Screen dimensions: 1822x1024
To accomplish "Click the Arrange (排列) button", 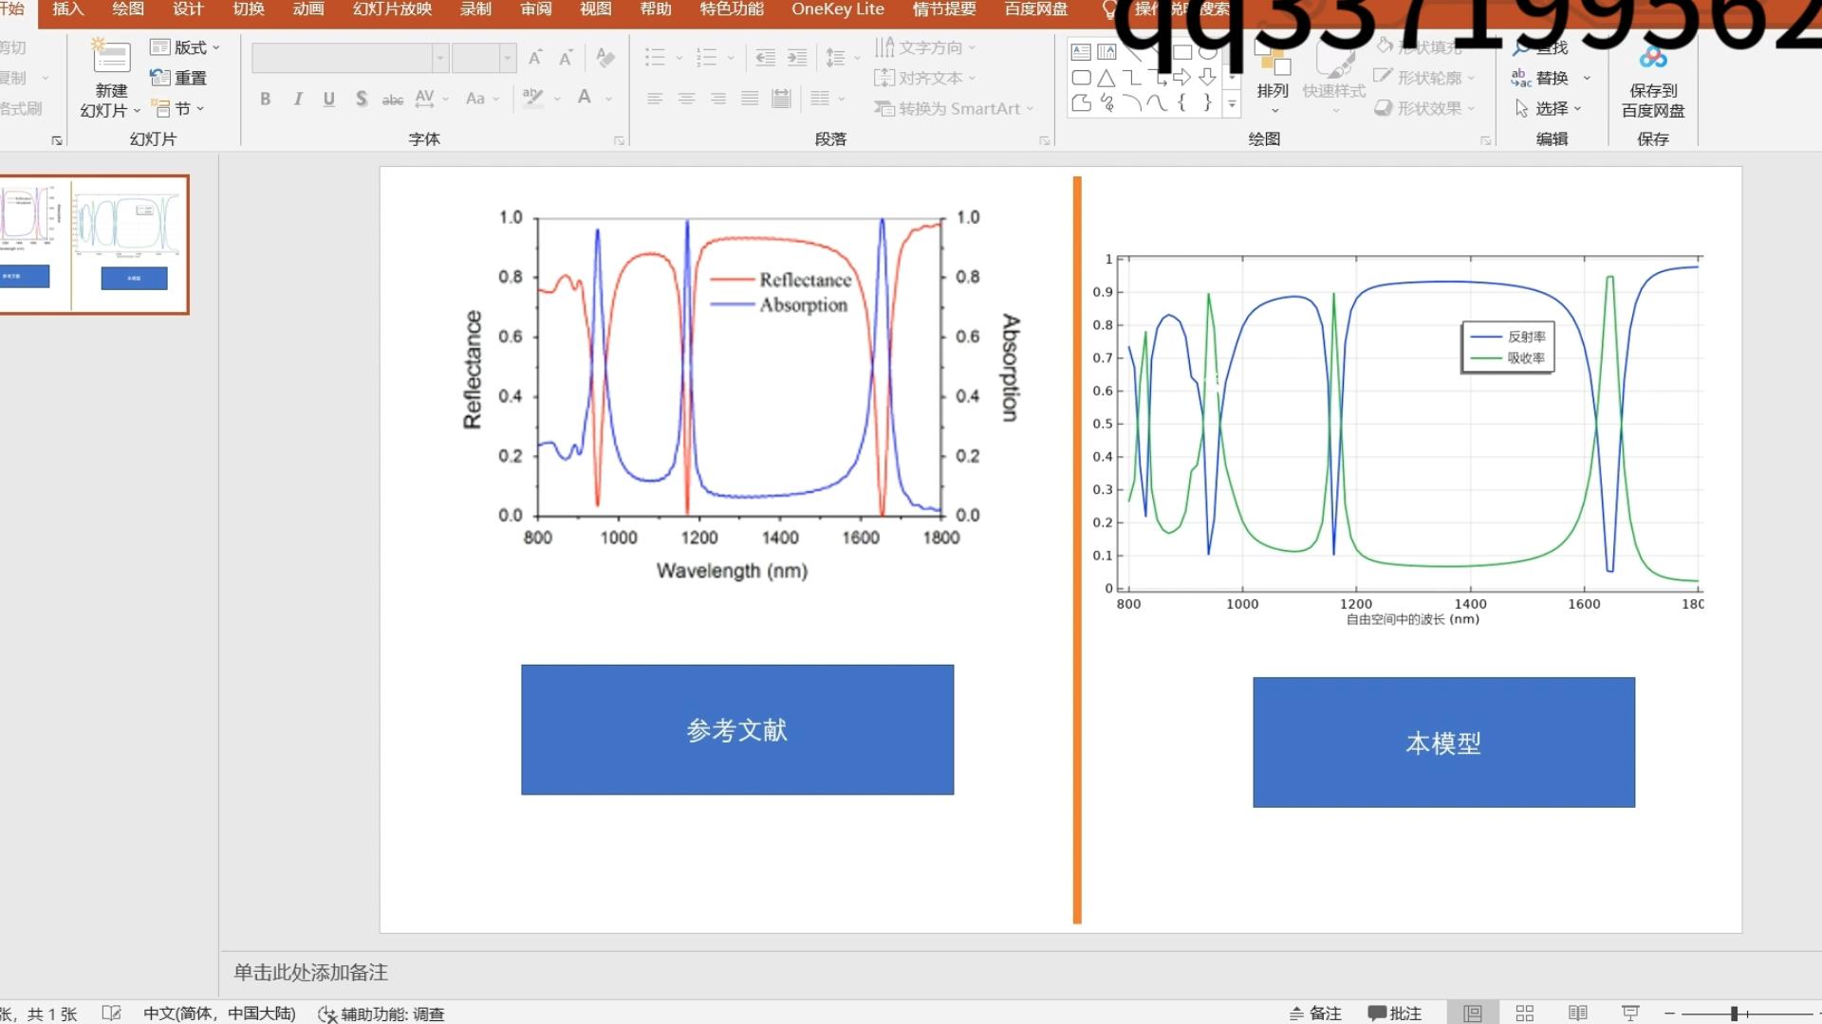I will [1273, 76].
